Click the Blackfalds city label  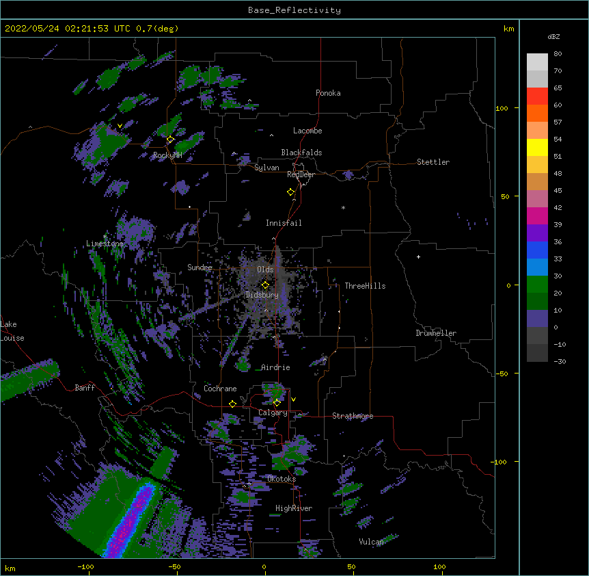tap(301, 153)
